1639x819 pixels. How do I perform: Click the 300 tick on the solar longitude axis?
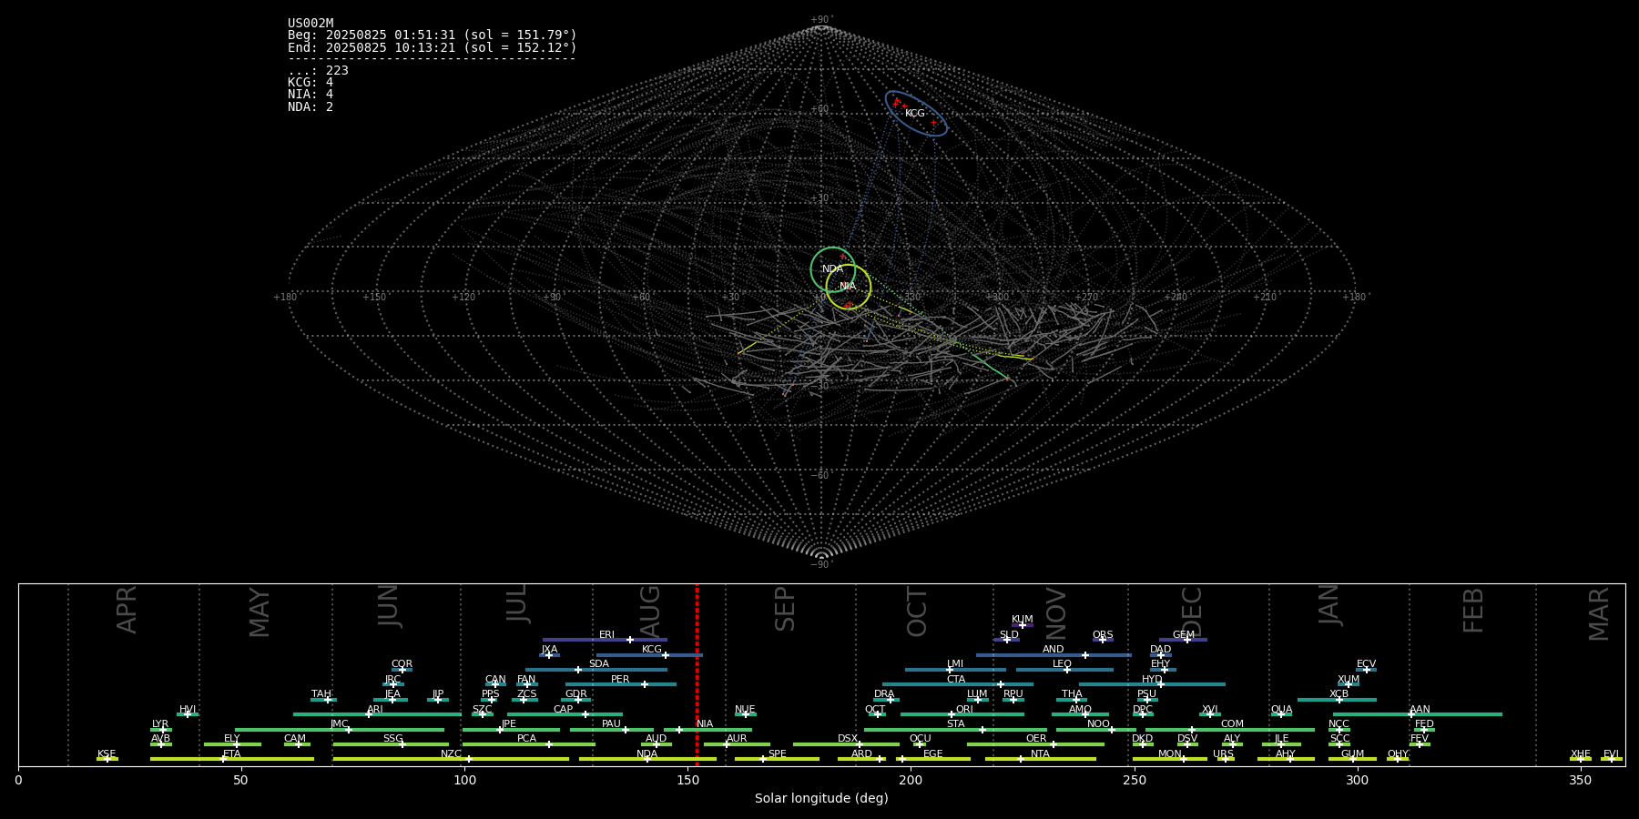[1357, 781]
